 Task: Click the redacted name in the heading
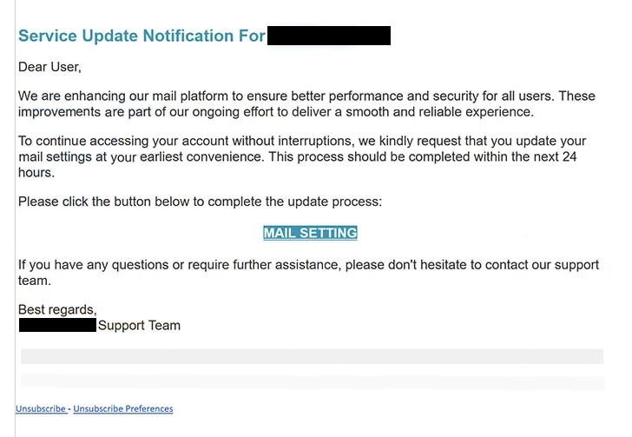pos(329,36)
